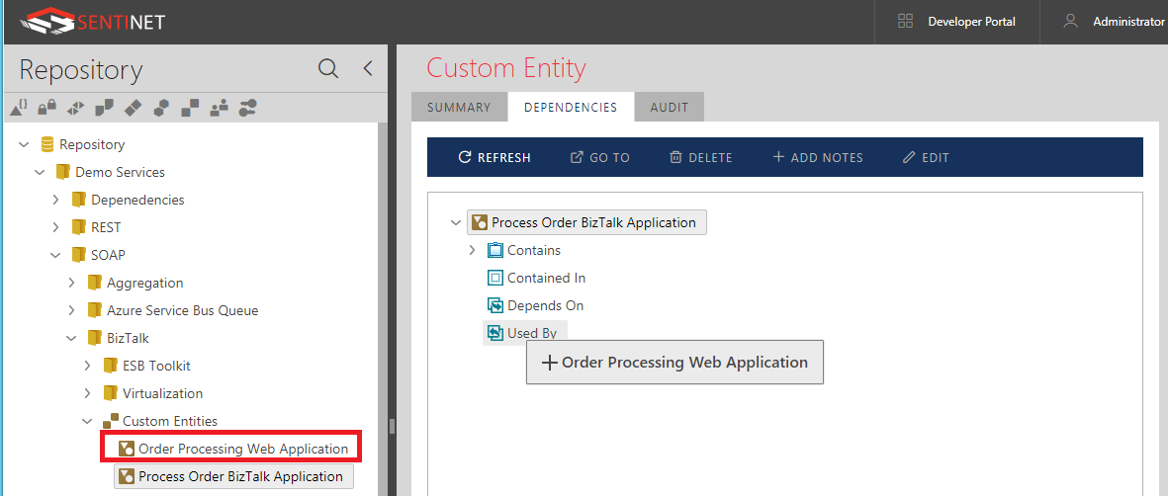Screen dimensions: 1168x496
Task: Collapse Process Order BizTalk Application dependency root
Action: coord(456,222)
